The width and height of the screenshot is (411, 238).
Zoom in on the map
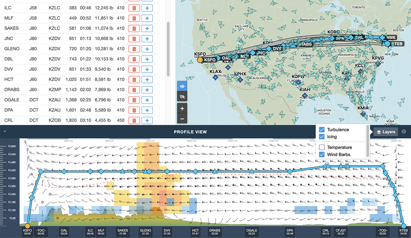(182, 108)
